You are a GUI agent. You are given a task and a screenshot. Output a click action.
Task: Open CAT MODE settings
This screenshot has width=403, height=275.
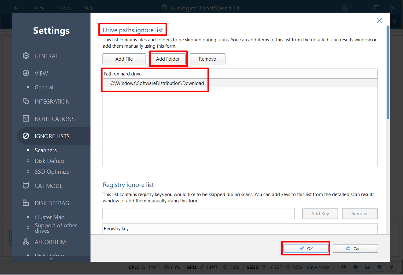tap(49, 186)
